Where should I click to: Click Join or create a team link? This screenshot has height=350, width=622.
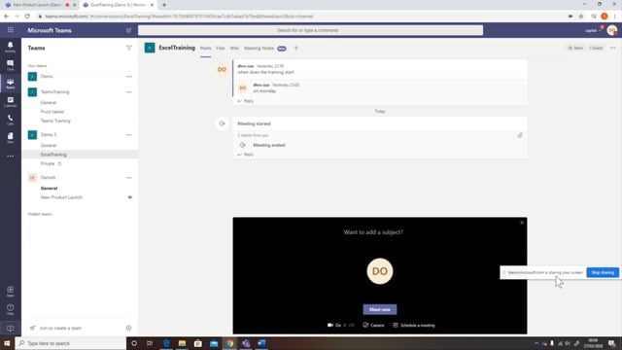(x=60, y=329)
